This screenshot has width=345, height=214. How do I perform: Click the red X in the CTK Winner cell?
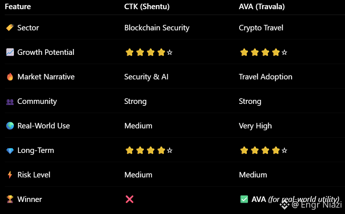pos(129,199)
